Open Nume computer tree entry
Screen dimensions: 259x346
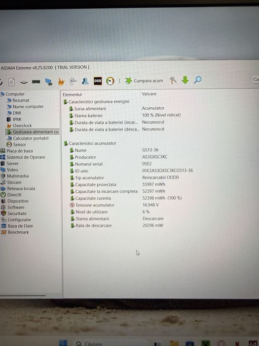pos(25,107)
